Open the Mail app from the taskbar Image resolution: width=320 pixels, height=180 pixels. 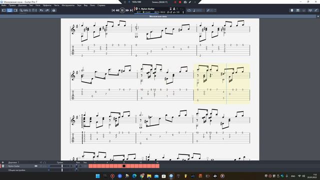click(156, 176)
